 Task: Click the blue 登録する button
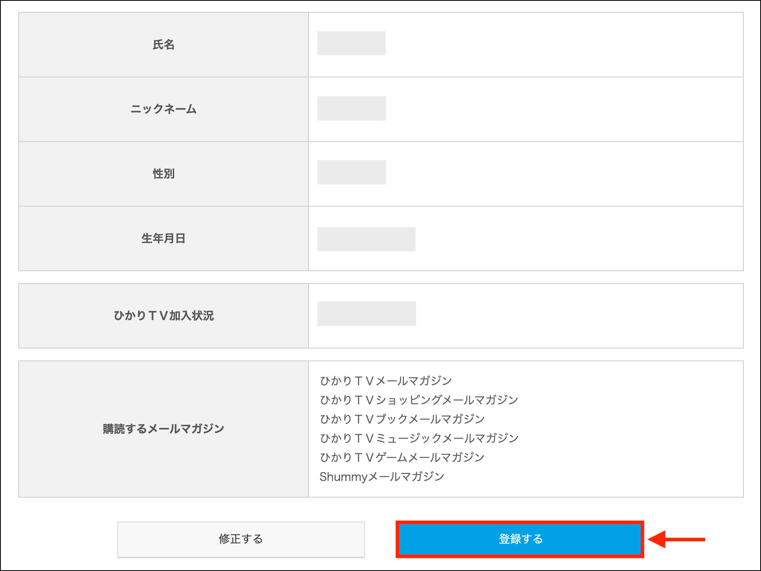(520, 539)
